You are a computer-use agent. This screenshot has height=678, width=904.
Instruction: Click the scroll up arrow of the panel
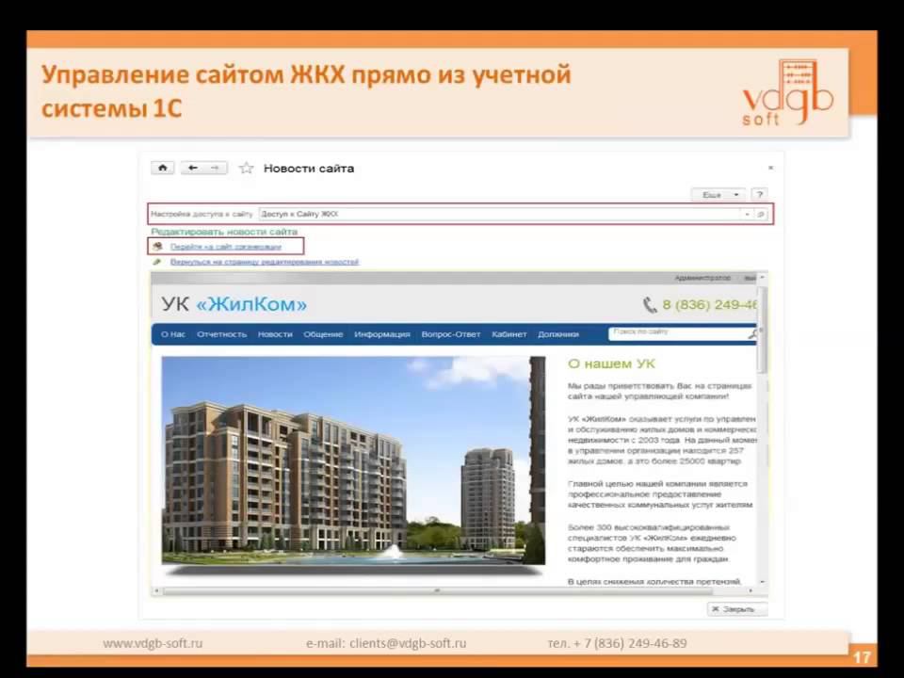coord(762,278)
